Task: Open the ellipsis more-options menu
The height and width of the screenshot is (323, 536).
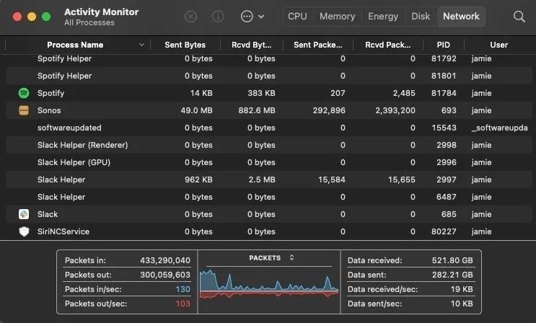Action: (x=251, y=16)
